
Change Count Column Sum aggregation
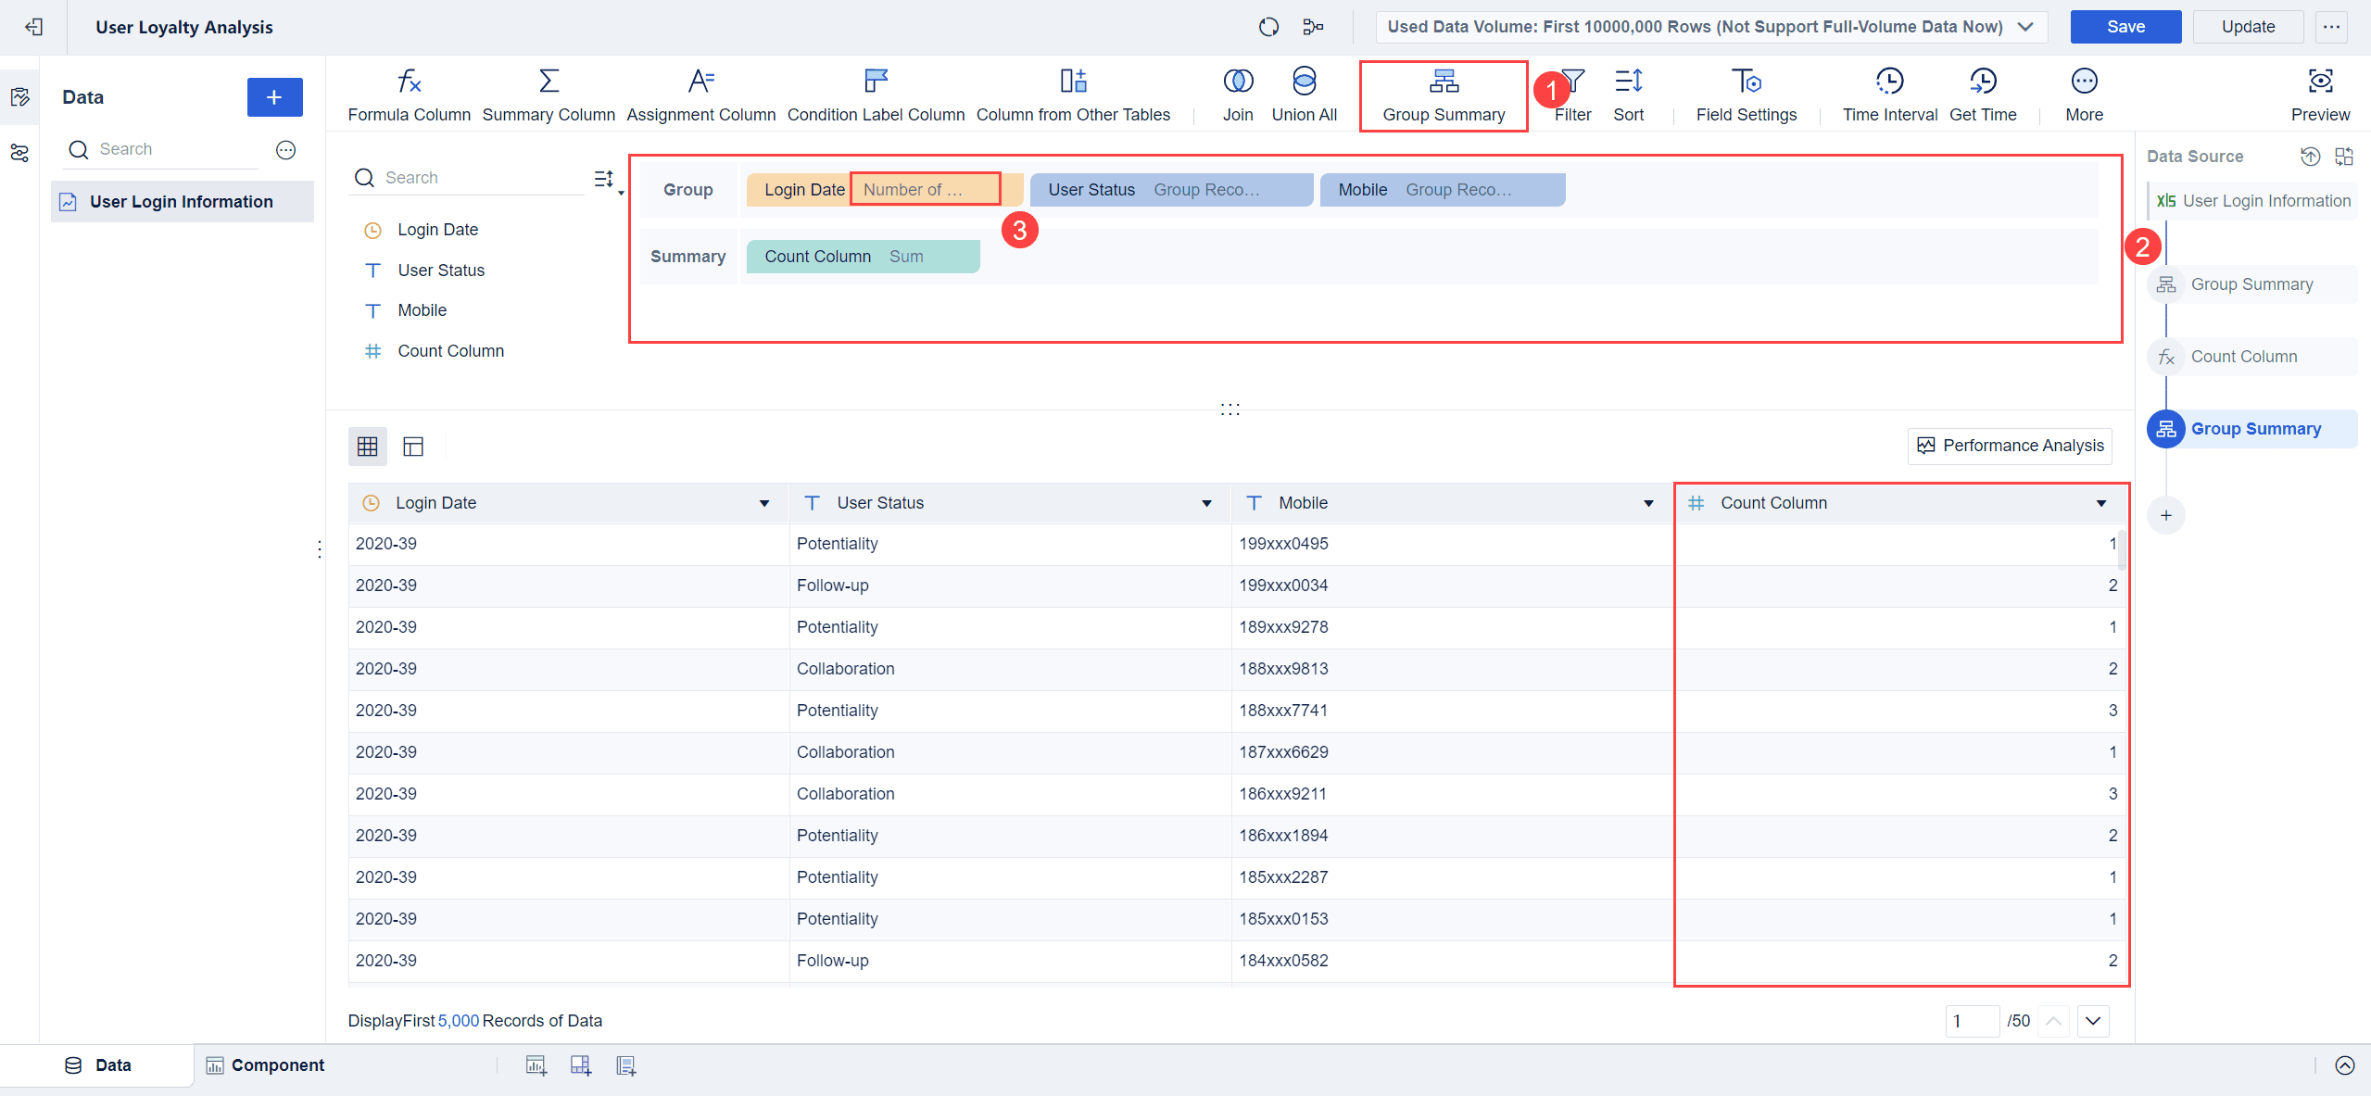(906, 257)
